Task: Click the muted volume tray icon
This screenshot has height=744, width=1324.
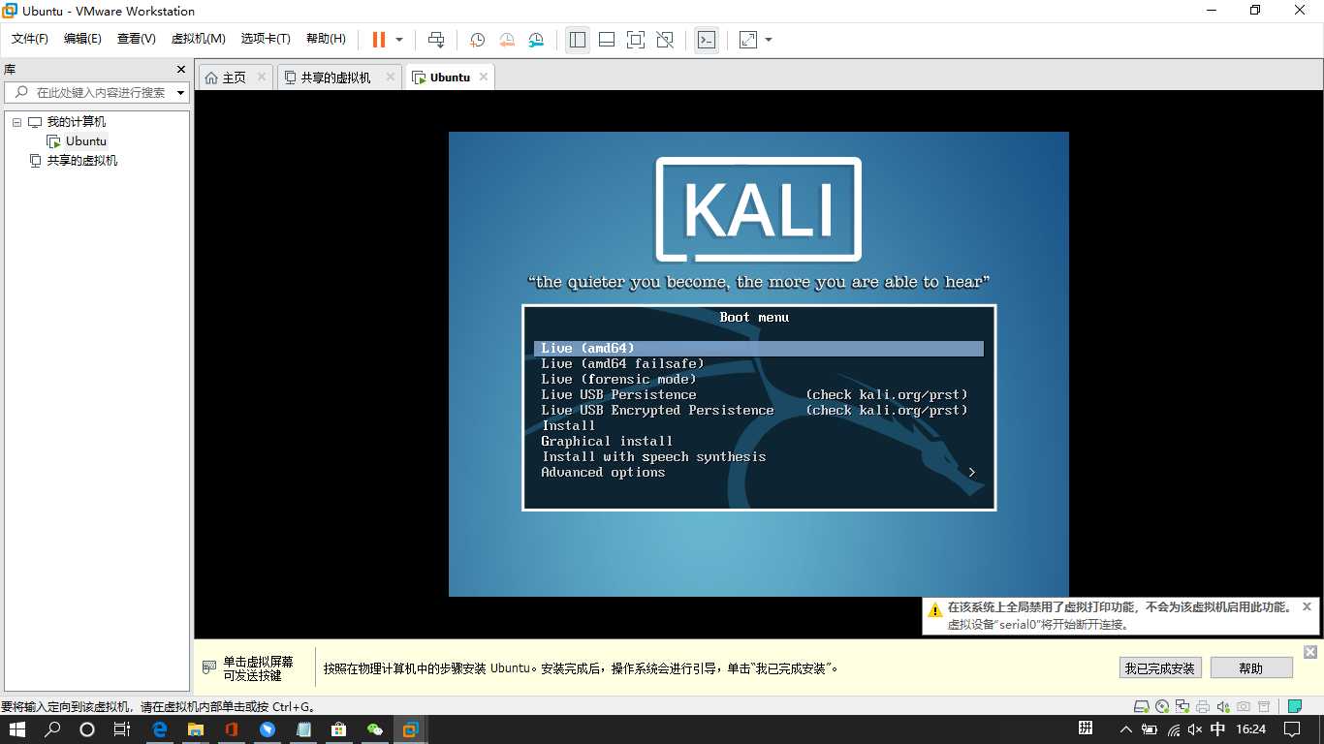Action: tap(1196, 729)
